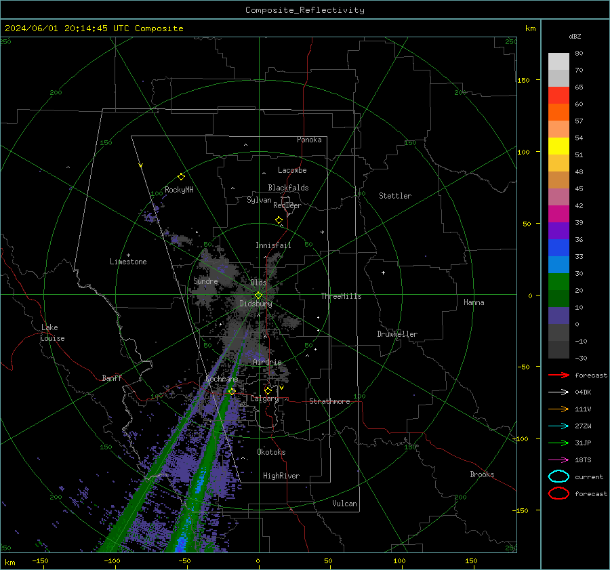Select the 65 dBZ red swatch
The width and height of the screenshot is (610, 570).
(558, 96)
